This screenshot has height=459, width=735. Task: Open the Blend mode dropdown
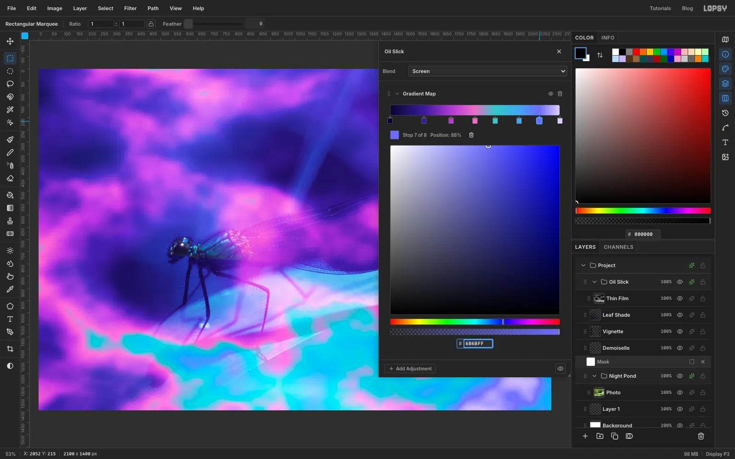tap(487, 71)
